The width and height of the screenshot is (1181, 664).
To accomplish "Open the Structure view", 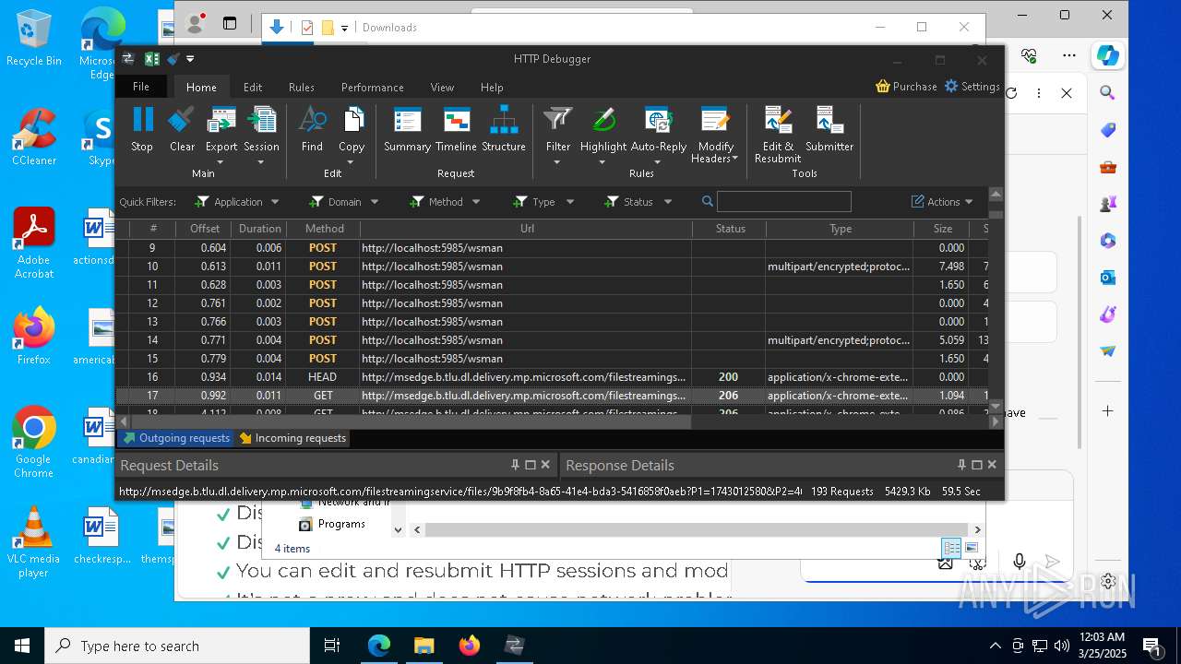I will tap(504, 129).
